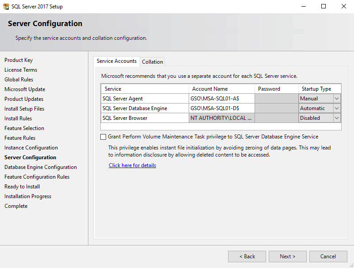
Task: Click the Startup Type column header
Action: [320, 89]
